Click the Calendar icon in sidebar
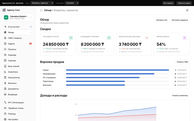Viewport: 194px width, 121px height. [x=5, y=60]
